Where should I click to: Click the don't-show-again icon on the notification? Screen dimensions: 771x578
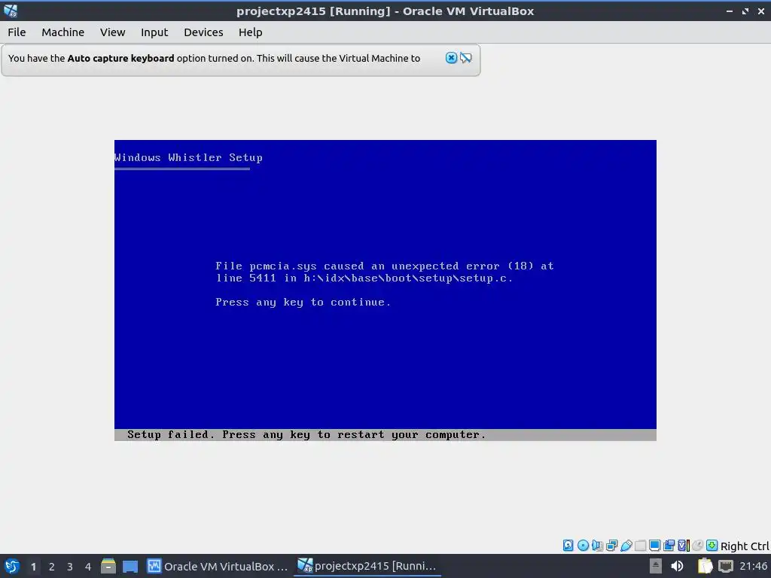click(x=465, y=58)
